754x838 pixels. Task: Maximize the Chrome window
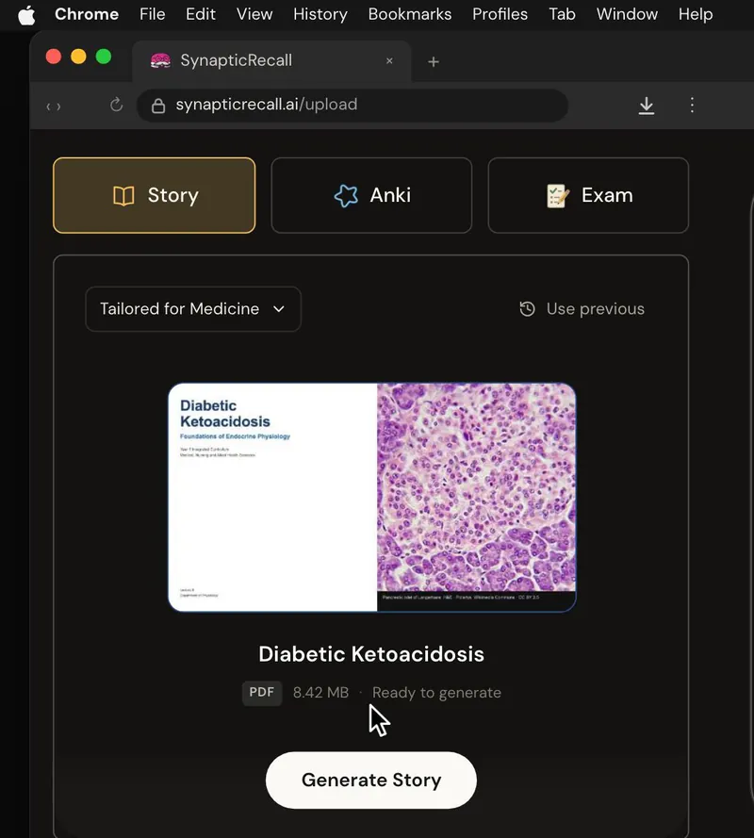pos(104,57)
